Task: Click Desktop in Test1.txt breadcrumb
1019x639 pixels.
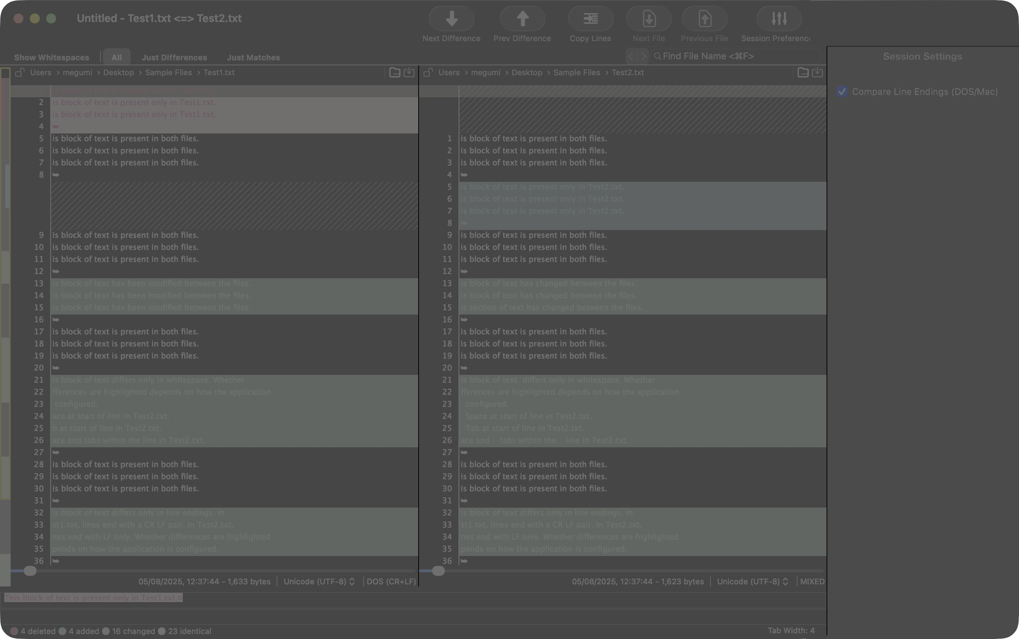Action: [x=118, y=72]
